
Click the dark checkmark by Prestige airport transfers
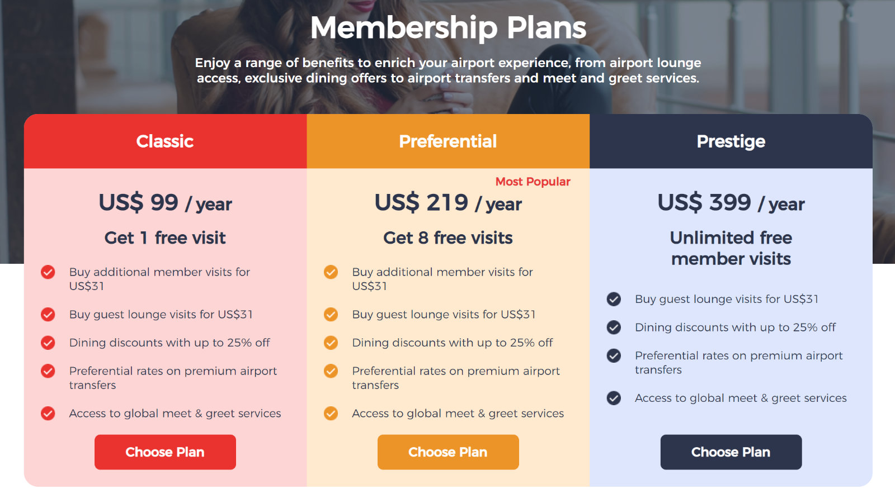click(614, 356)
